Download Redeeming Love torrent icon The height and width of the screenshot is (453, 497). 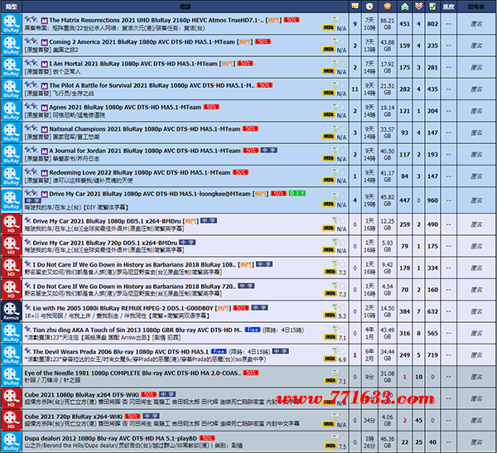click(x=335, y=171)
